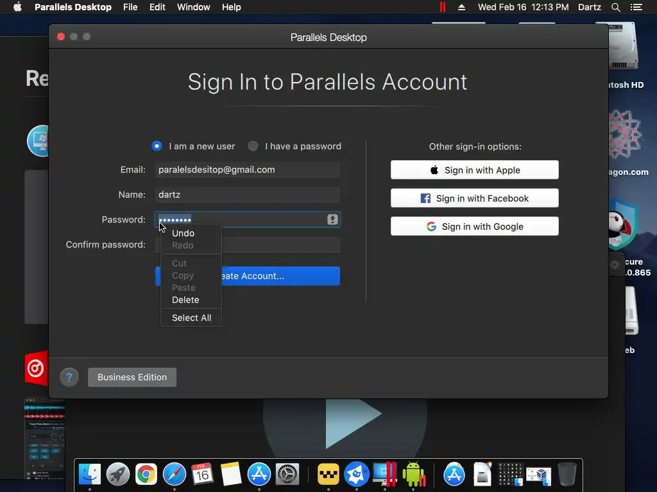Open the File menu
The image size is (657, 492).
tap(130, 7)
